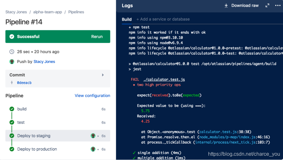Click Download raw text
283x160 pixels.
245,6
